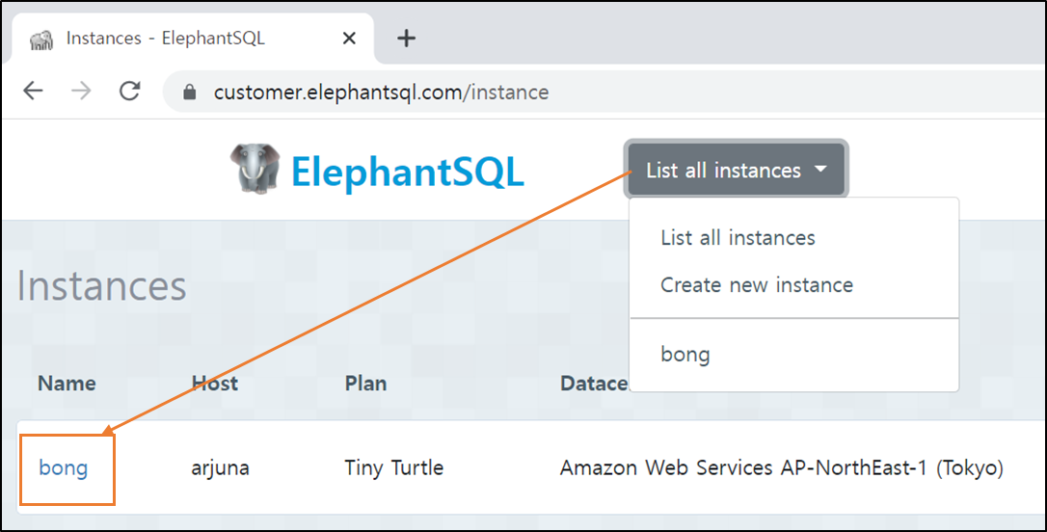1047x532 pixels.
Task: Reload the page with the refresh icon
Action: click(x=129, y=91)
